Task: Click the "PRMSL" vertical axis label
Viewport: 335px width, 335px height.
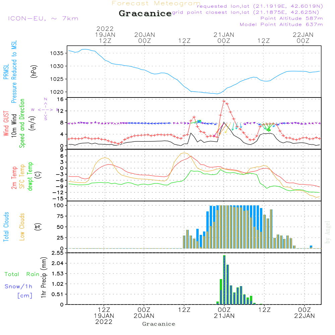Action: 6,72
